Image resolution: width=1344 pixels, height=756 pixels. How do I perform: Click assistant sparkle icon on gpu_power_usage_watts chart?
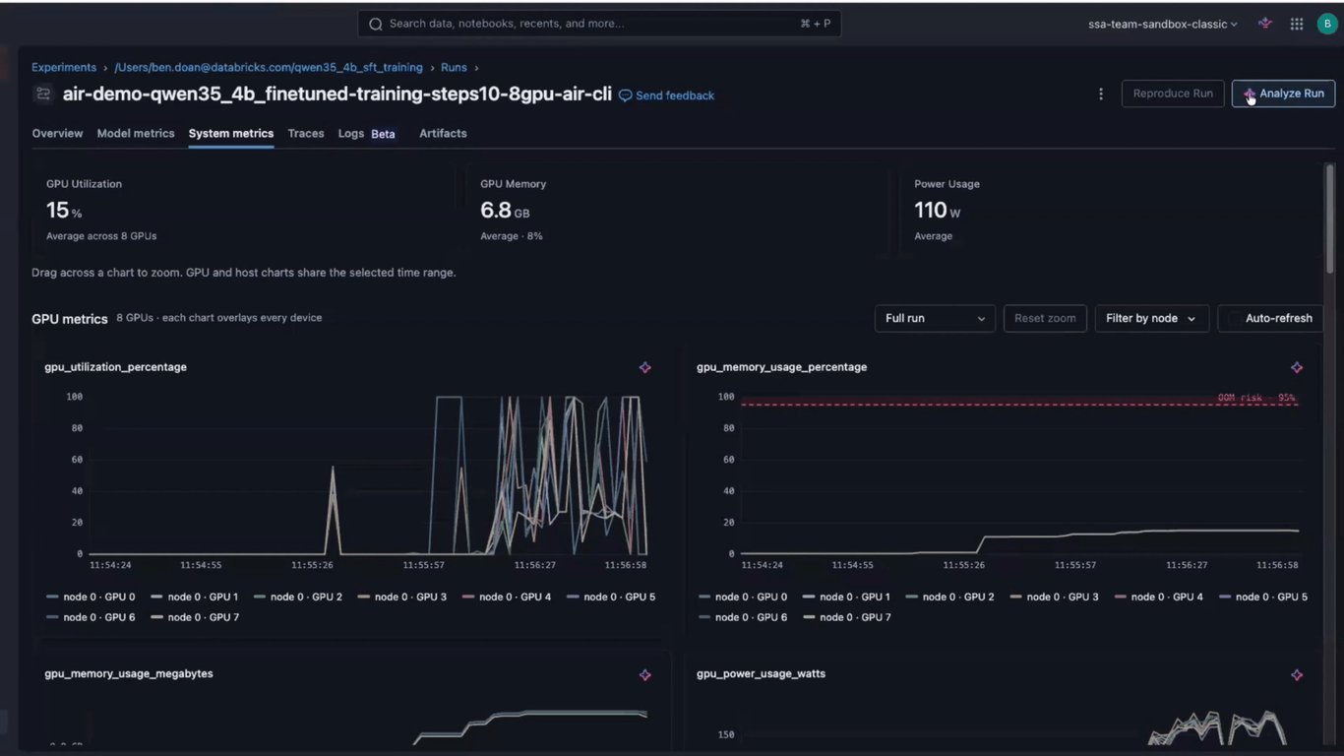click(1297, 674)
